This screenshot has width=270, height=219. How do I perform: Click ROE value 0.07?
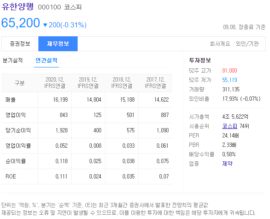(164, 176)
